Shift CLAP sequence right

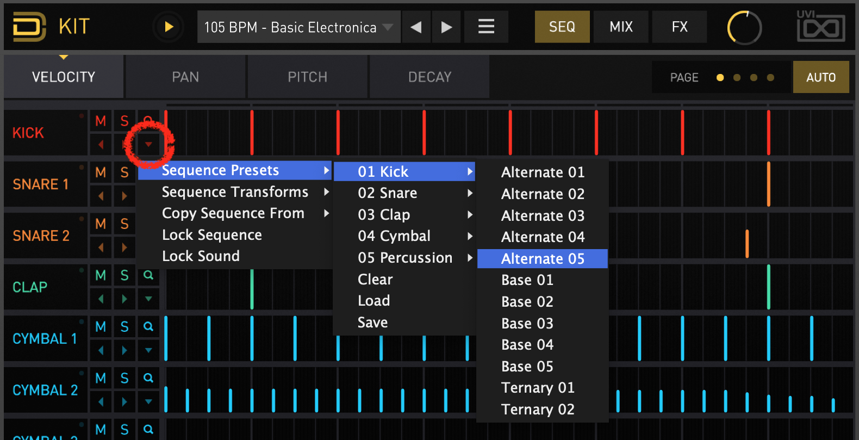point(125,299)
